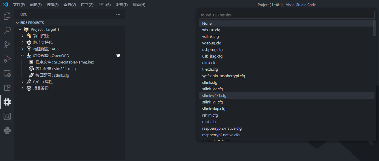Image resolution: width=379 pixels, height=161 pixels.
Task: Click the file icon of 程序文件
Action: [31, 62]
